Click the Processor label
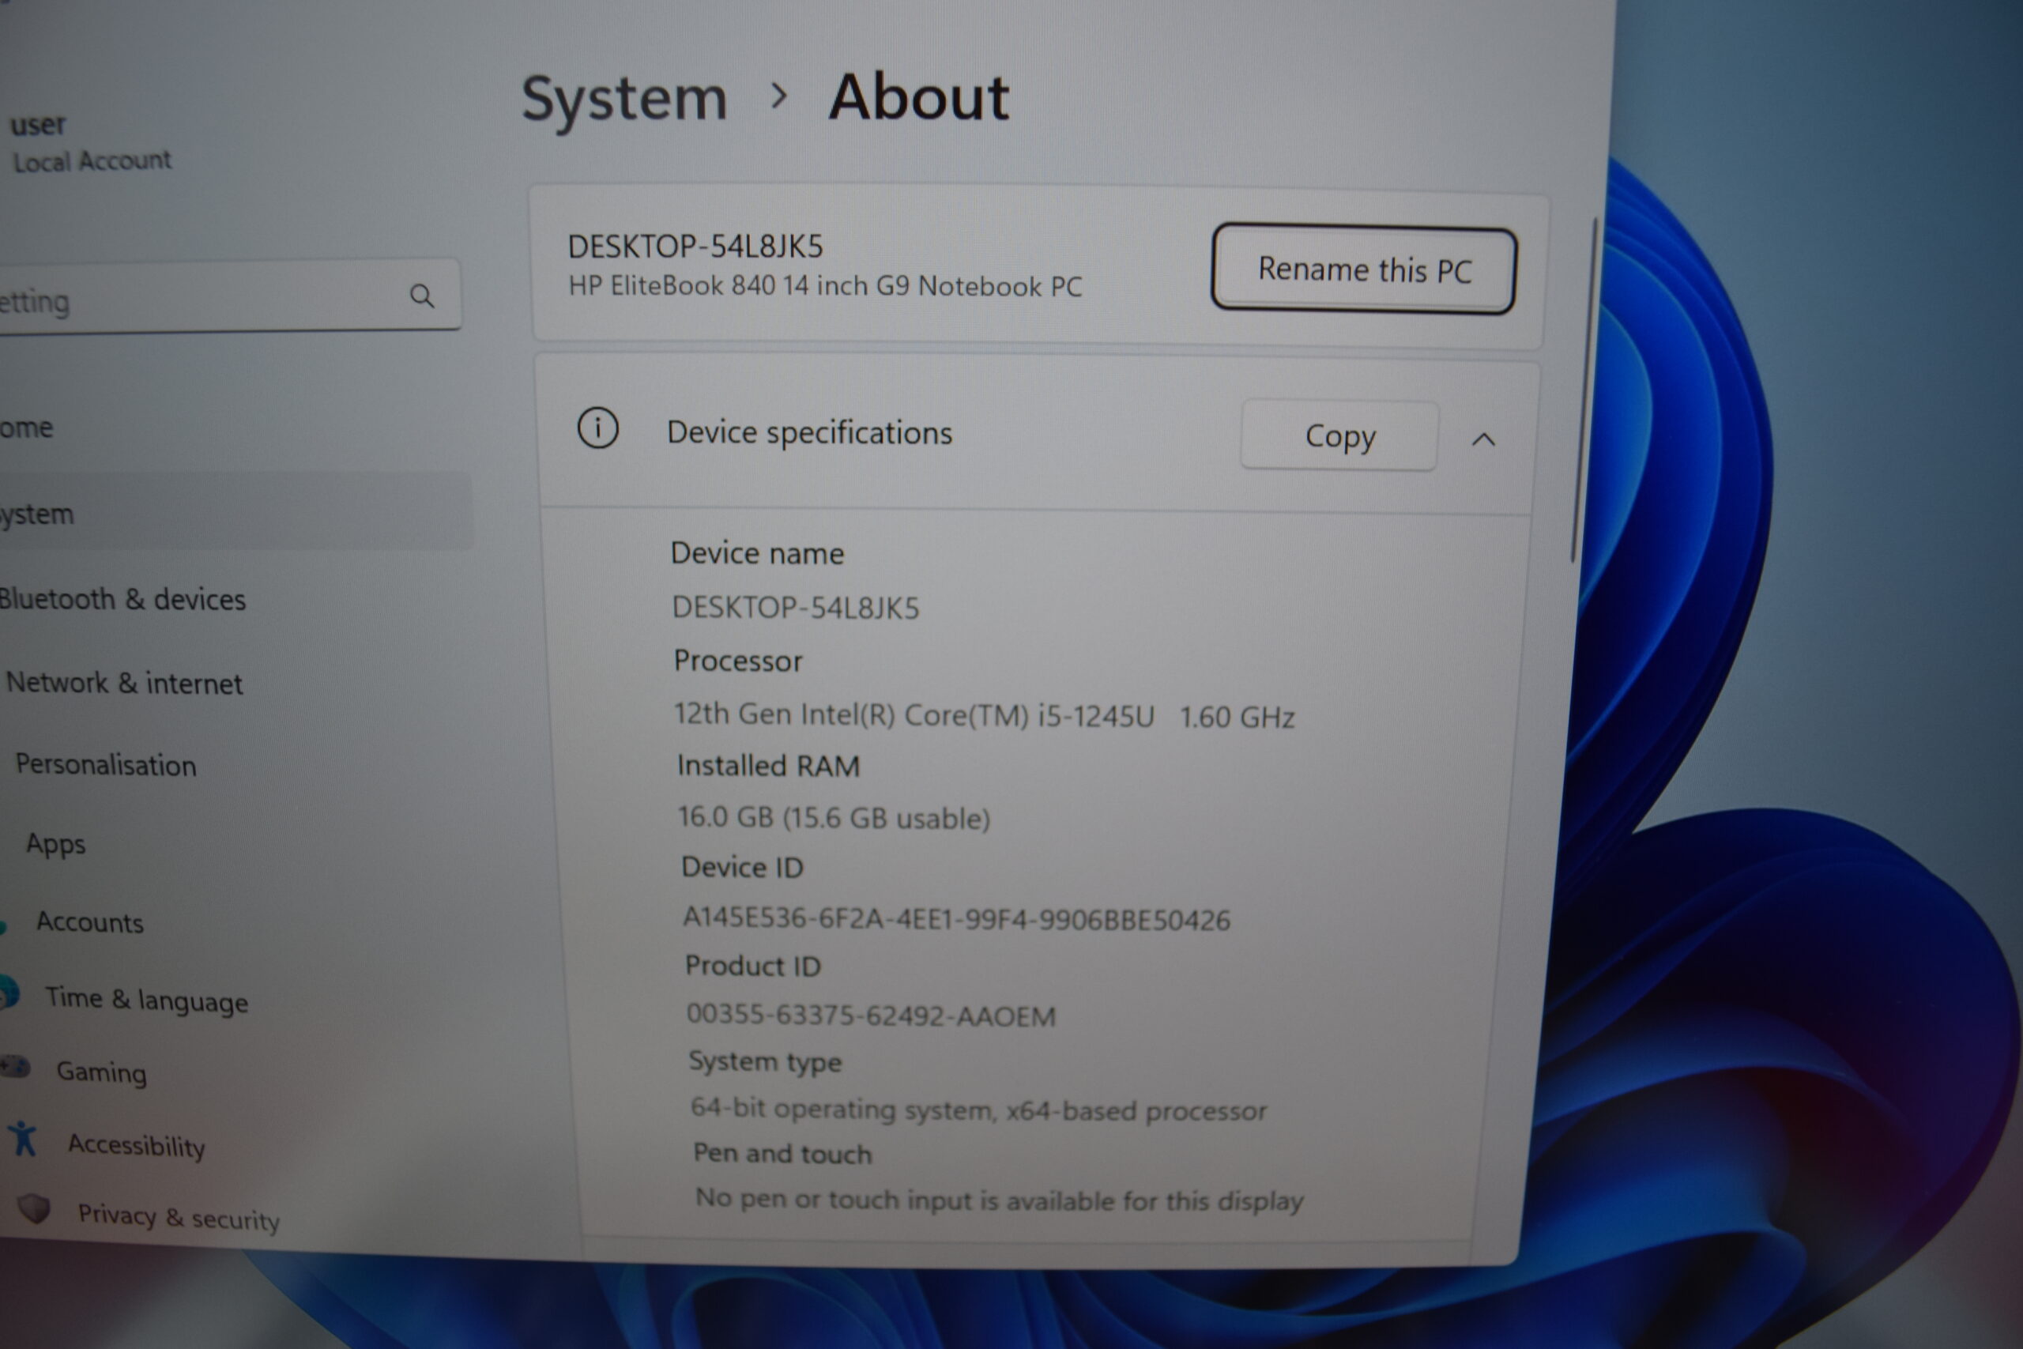The image size is (2023, 1349). pos(738,661)
